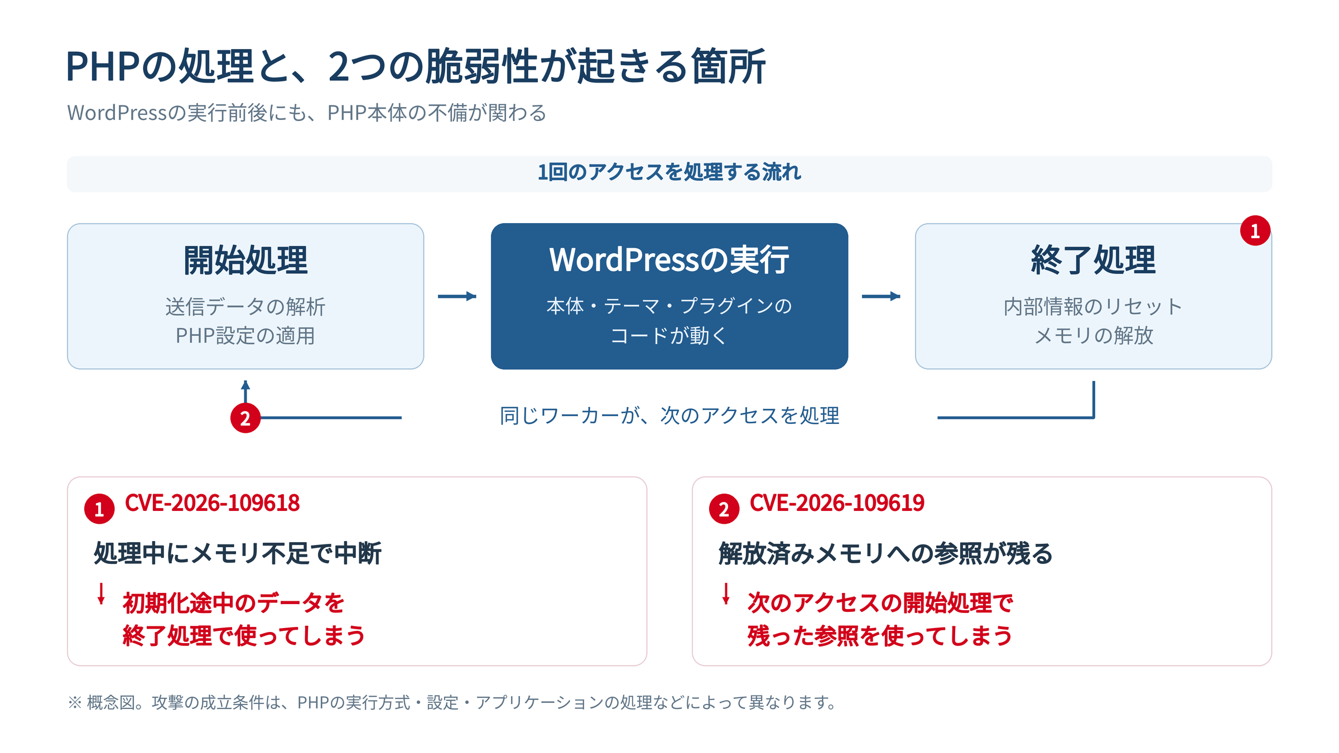Click the heading '解放済みメモリへの参照が残る'
This screenshot has height=753, width=1339.
click(x=886, y=553)
